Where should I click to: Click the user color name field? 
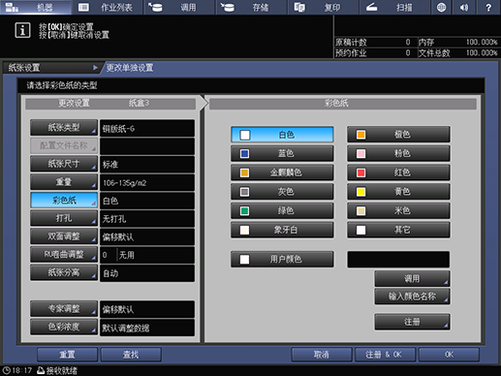coord(398,259)
